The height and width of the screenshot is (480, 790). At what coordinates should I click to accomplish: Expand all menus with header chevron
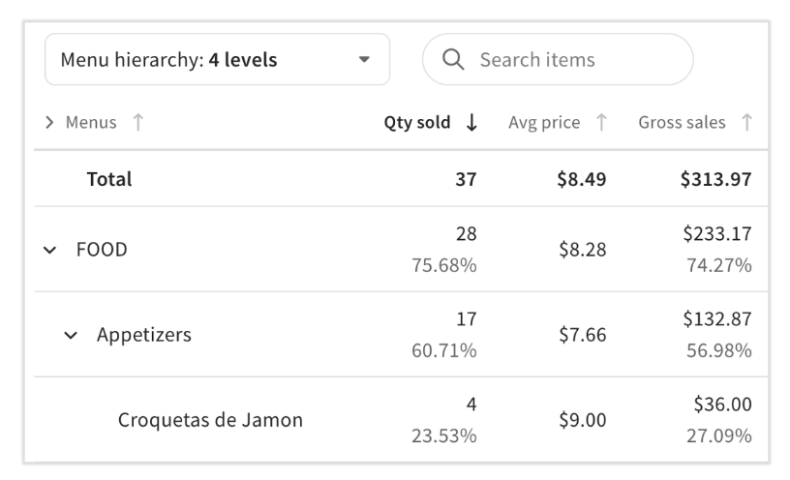click(x=48, y=122)
